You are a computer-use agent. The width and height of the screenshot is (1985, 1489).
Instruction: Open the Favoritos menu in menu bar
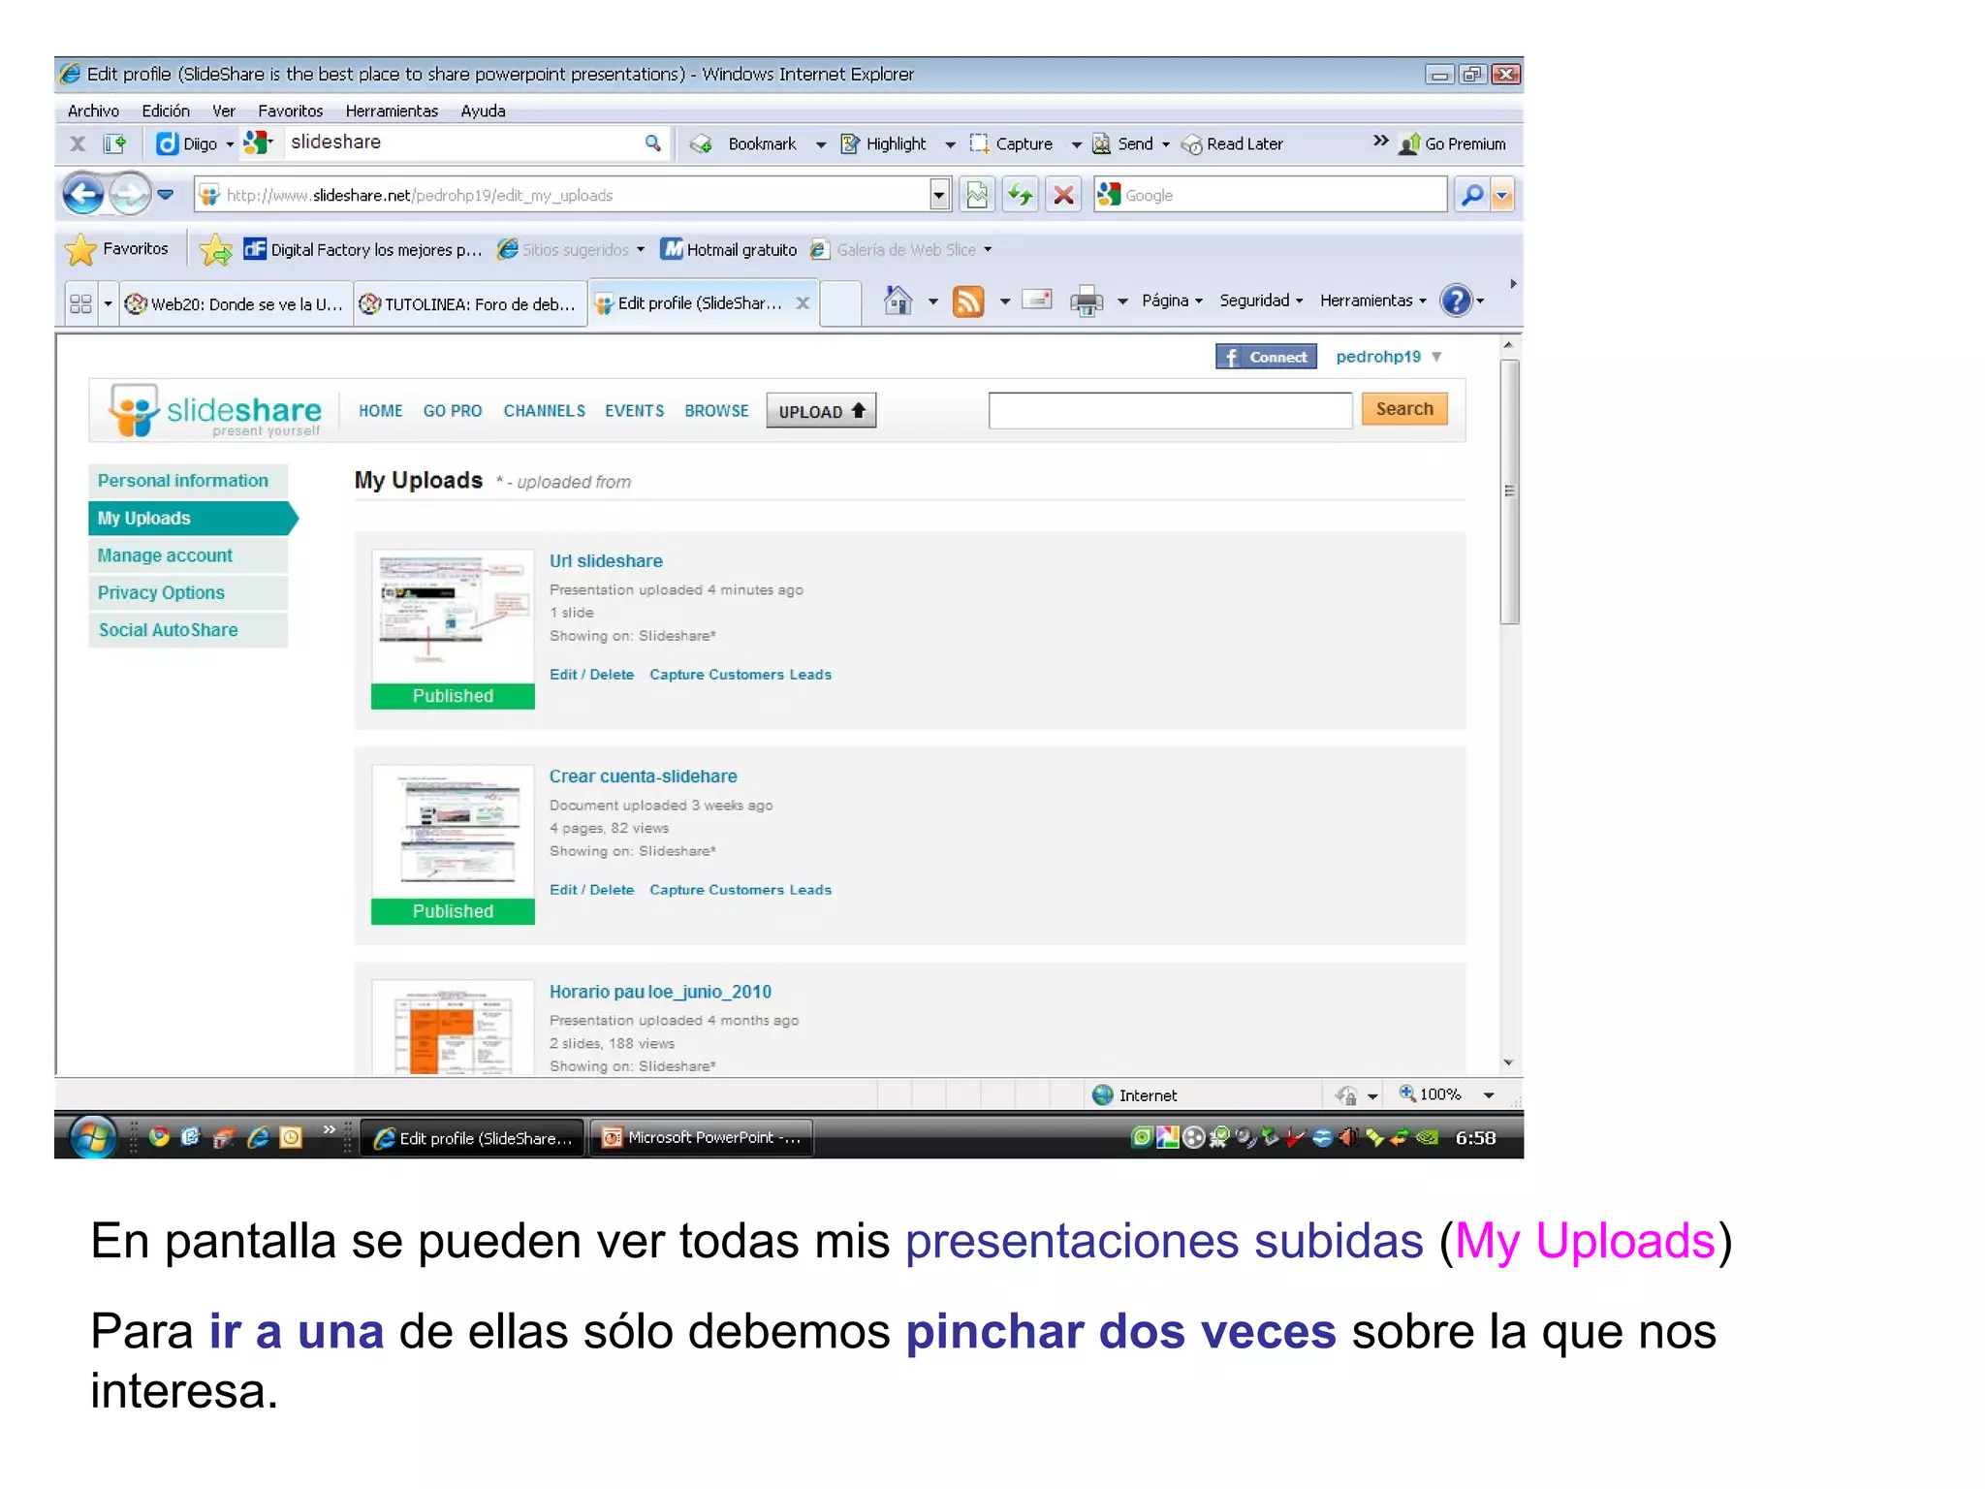point(290,111)
